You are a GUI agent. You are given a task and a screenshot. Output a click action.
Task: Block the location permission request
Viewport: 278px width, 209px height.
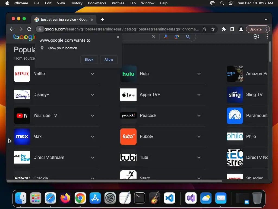[89, 60]
